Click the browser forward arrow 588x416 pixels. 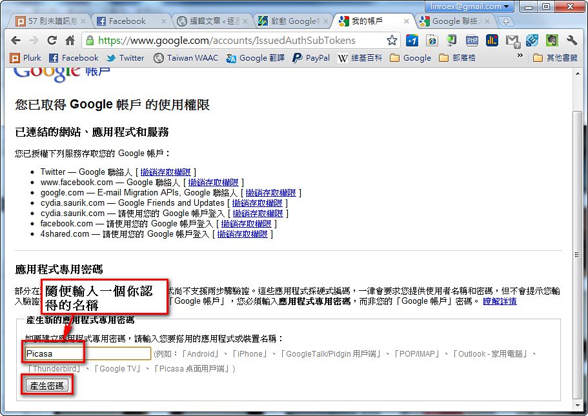pos(34,40)
